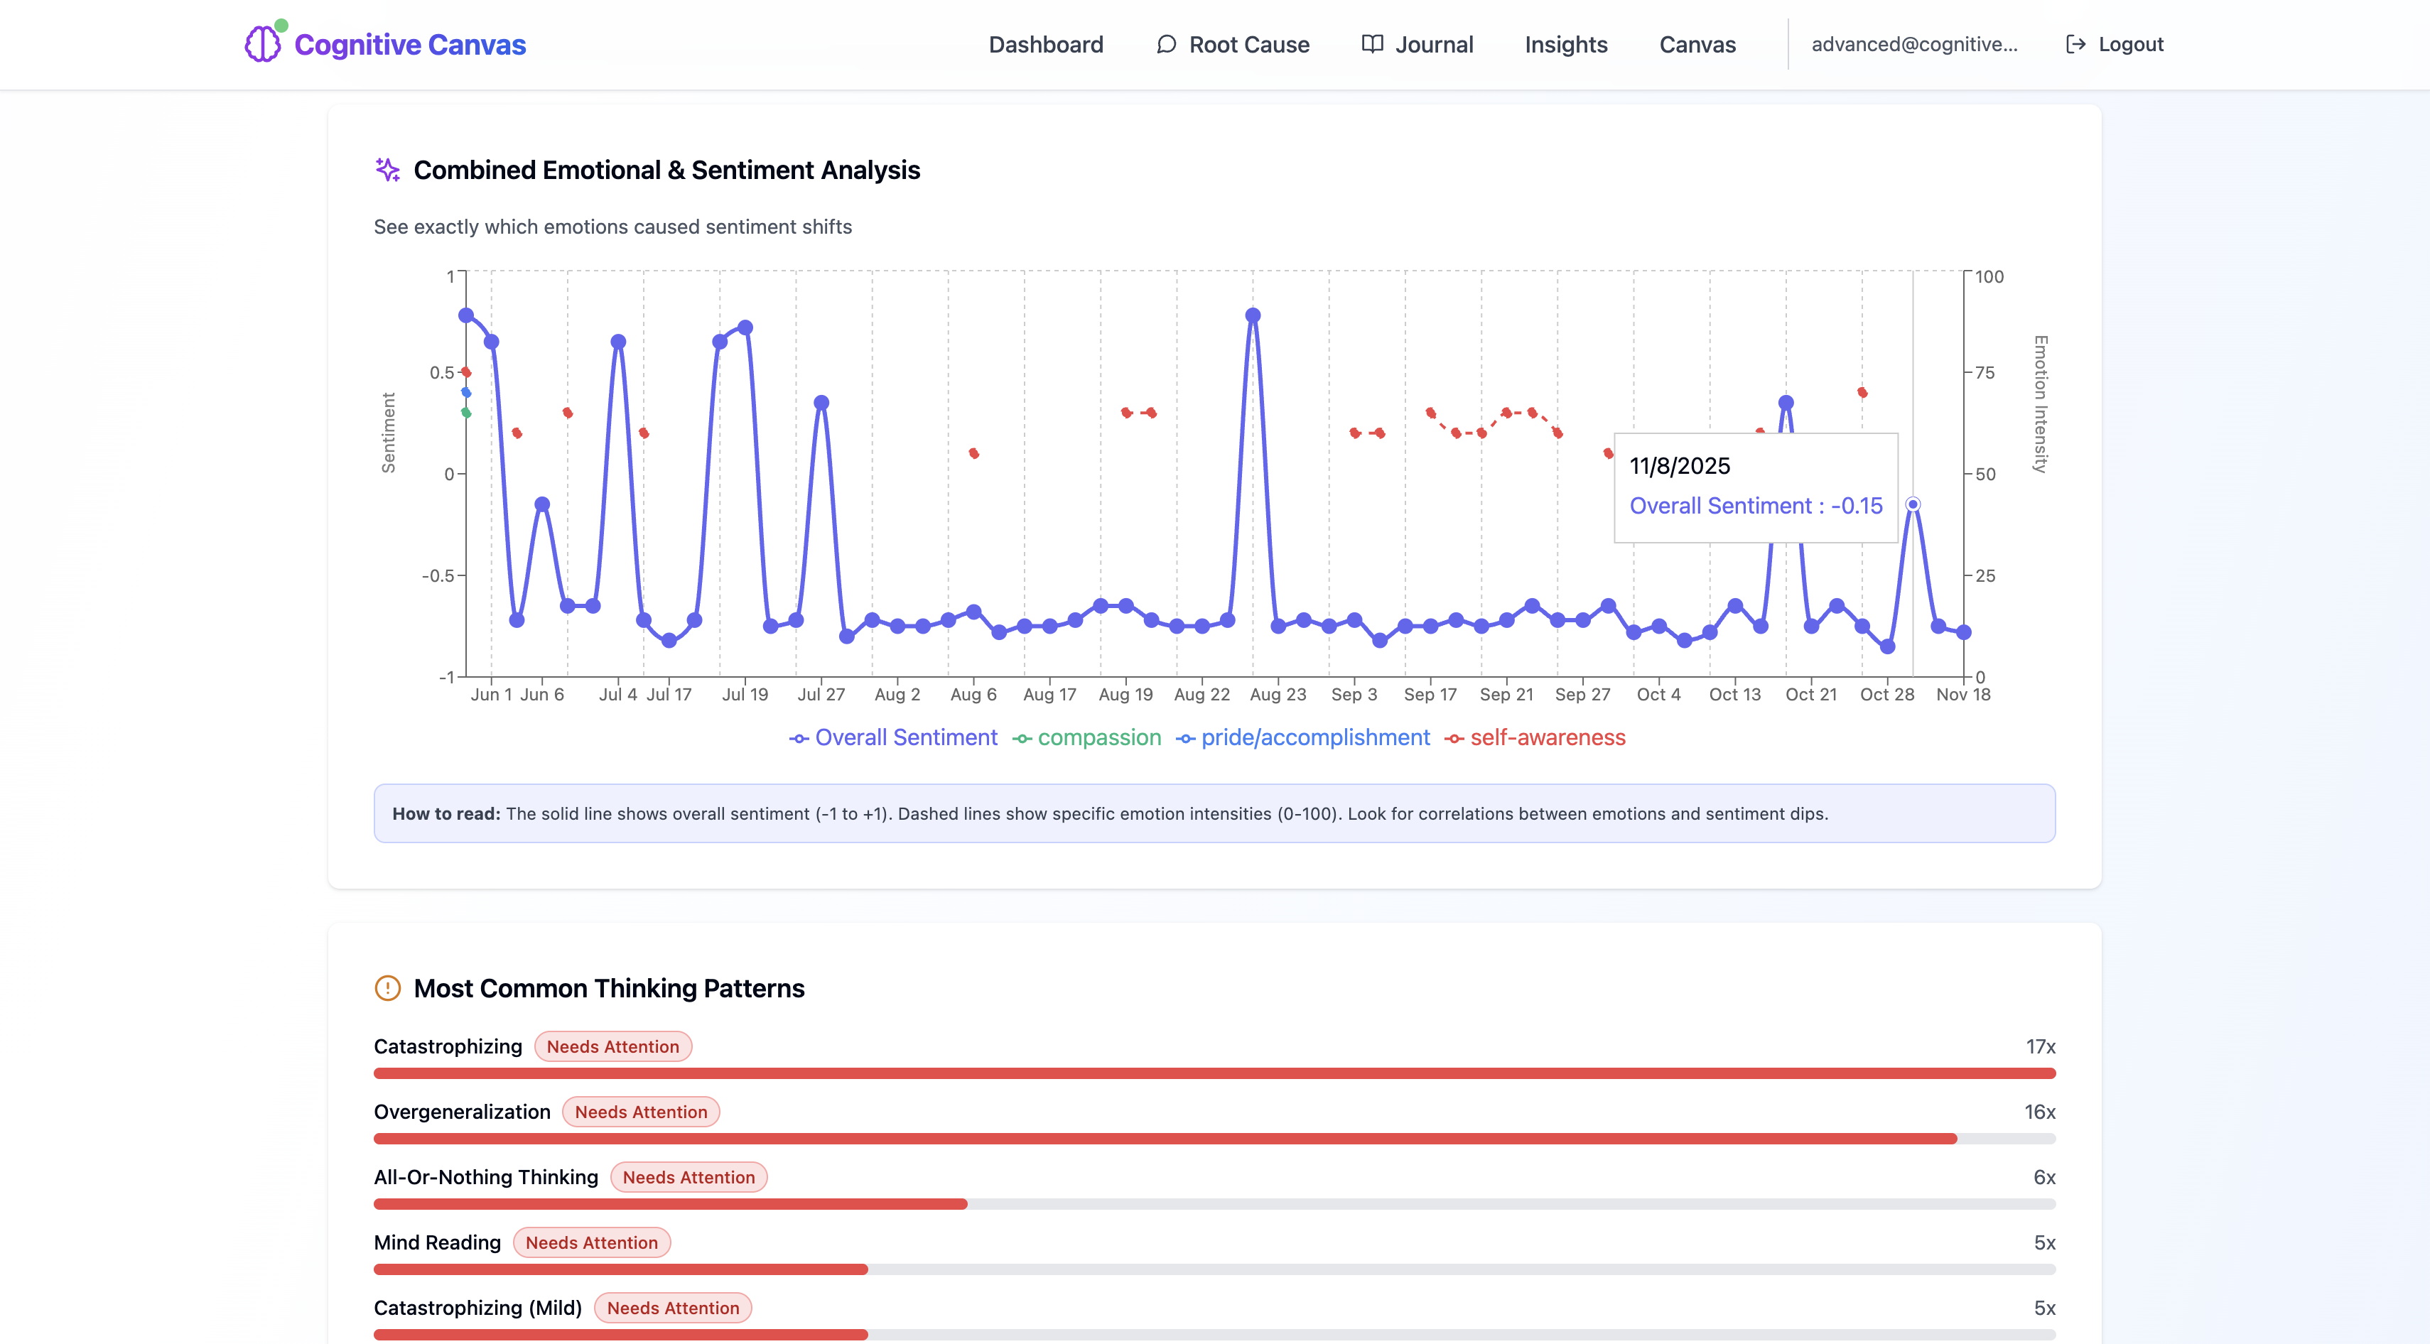Click the Logout arrow icon
The height and width of the screenshot is (1344, 2430).
pos(2075,44)
